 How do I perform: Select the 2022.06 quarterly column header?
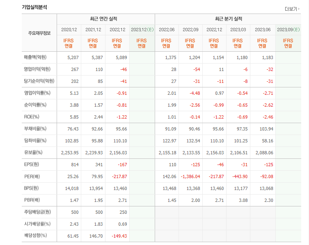[167, 30]
